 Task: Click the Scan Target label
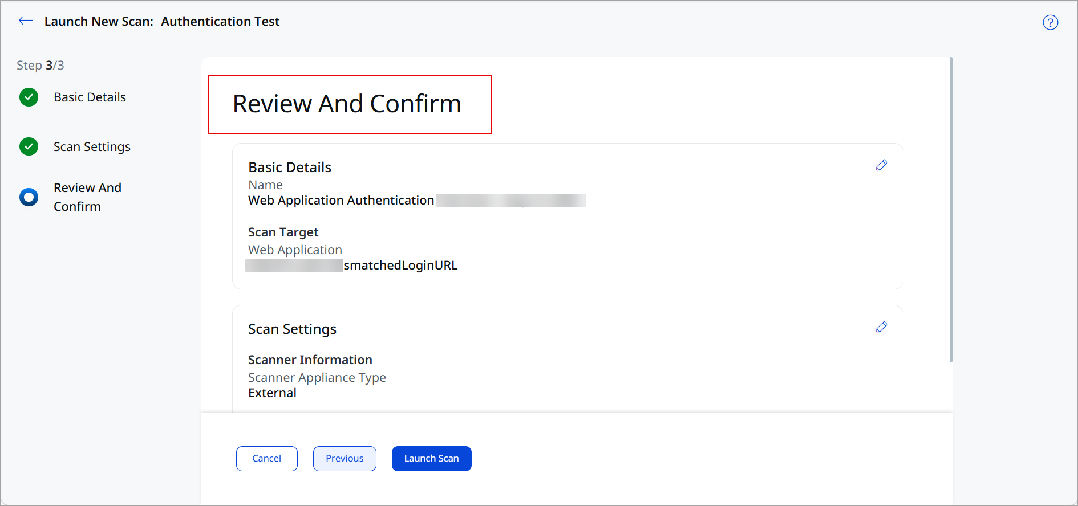coord(283,232)
